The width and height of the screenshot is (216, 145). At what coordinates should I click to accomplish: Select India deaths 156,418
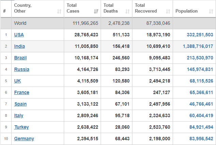tap(121, 46)
